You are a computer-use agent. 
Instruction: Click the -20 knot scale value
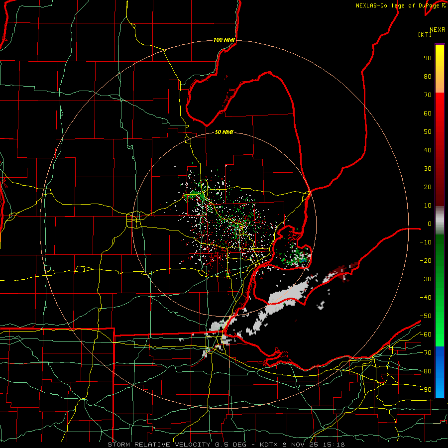pyautogui.click(x=426, y=261)
